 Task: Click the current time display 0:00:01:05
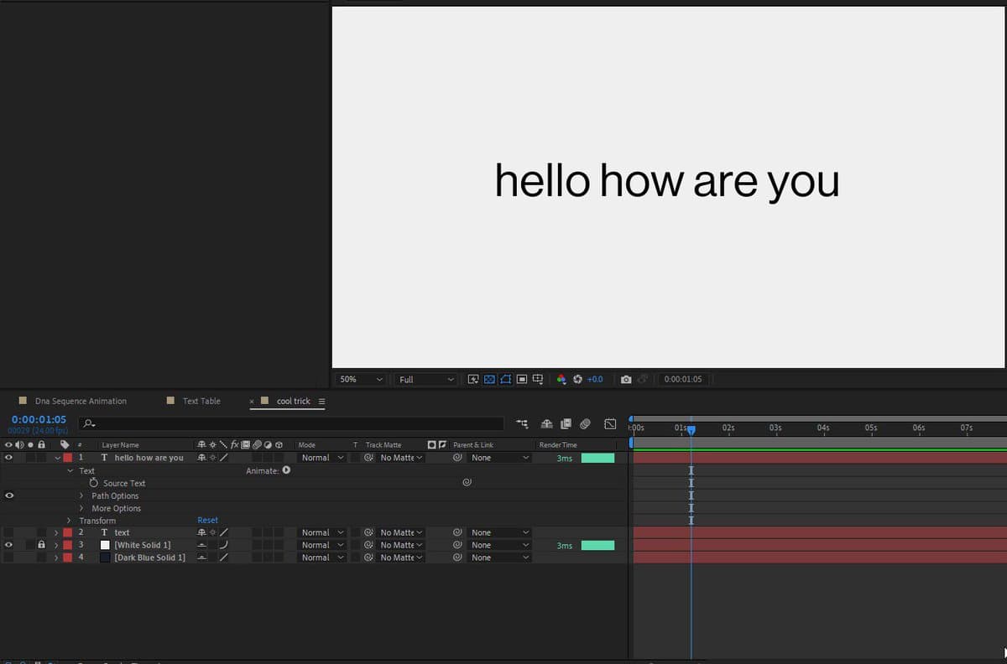pyautogui.click(x=39, y=419)
